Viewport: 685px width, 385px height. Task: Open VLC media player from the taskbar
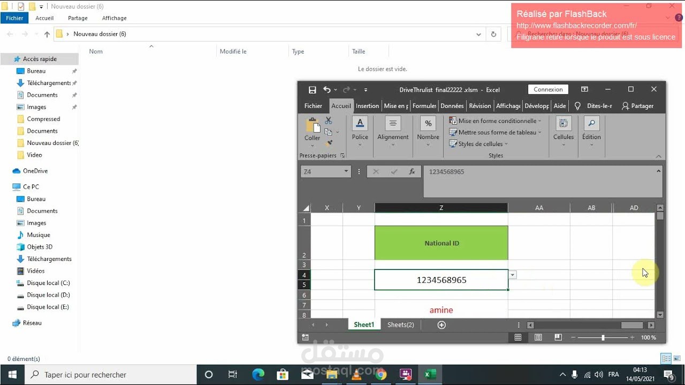click(356, 374)
